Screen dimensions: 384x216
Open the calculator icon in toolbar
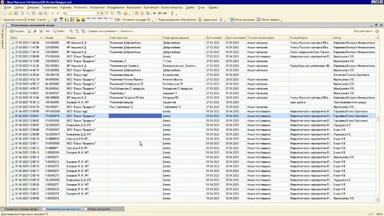(137, 13)
